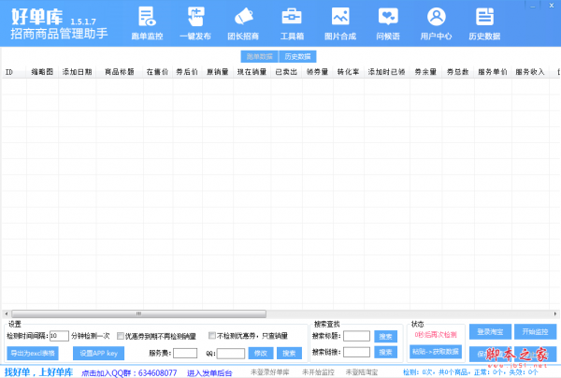This screenshot has height=378, width=561.
Task: Click 搜索 button beside 搜索链接 field
Action: pos(385,352)
